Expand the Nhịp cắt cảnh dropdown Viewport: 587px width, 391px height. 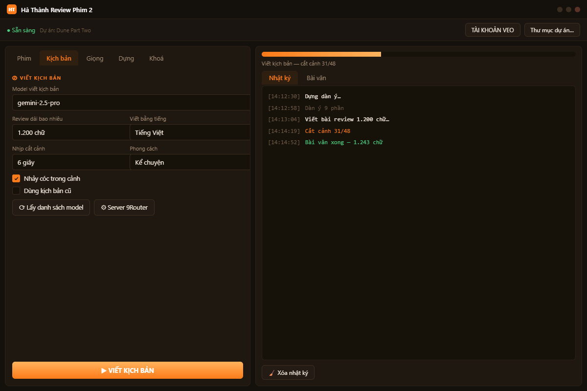(x=70, y=162)
